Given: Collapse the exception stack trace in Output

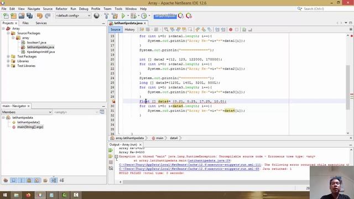Looking at the screenshot, I should [x=116, y=156].
